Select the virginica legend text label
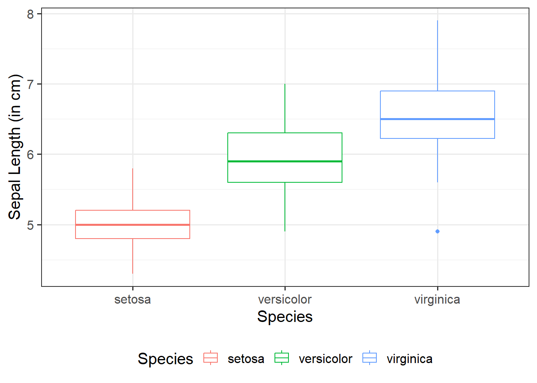The image size is (537, 383). (410, 359)
